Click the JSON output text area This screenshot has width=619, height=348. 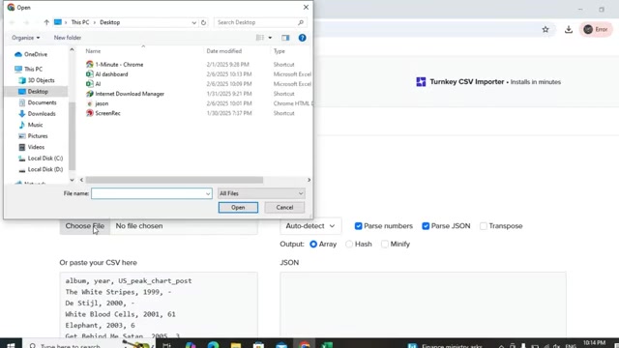(423, 304)
